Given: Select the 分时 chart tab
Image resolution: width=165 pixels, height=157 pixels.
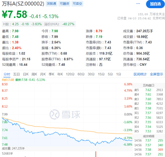Looking at the screenshot, I should (7, 74).
